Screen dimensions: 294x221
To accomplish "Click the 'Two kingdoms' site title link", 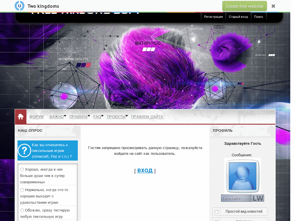I will (x=43, y=6).
